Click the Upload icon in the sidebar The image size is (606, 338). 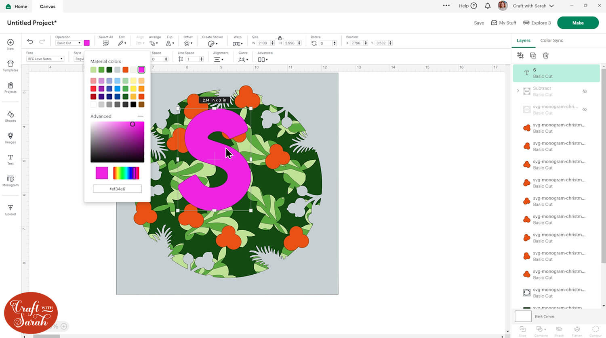pos(11,210)
